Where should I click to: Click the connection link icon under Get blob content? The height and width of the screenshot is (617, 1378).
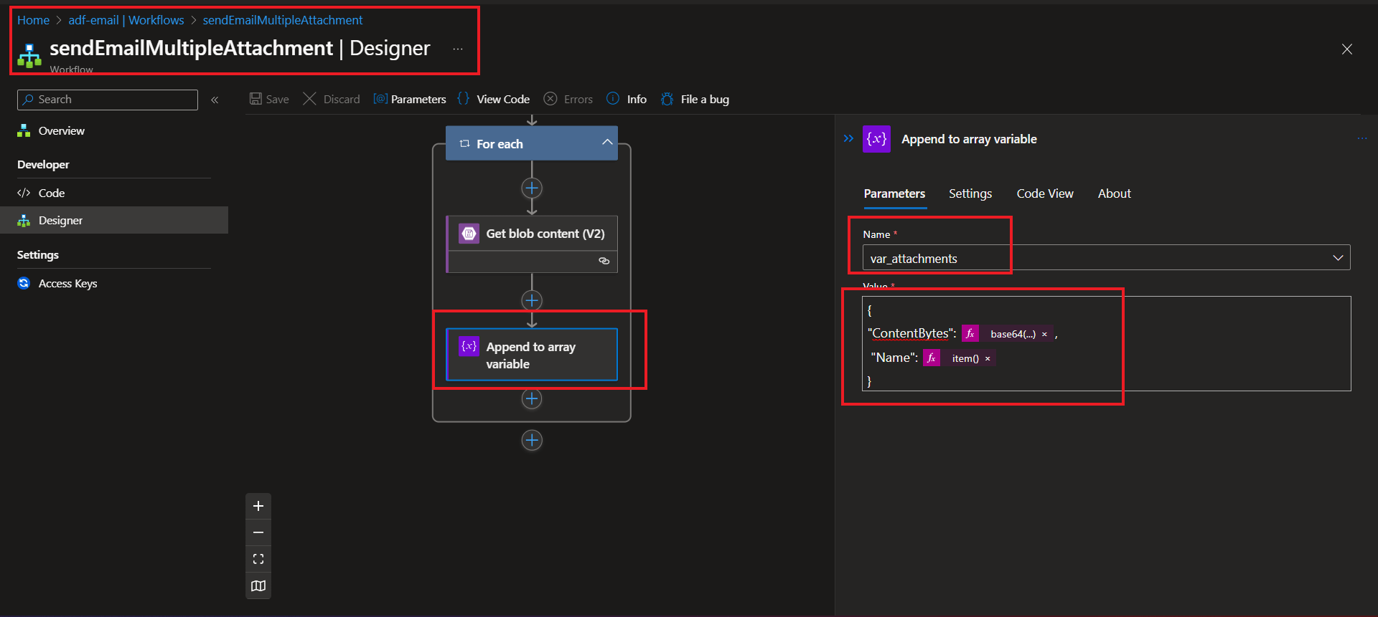tap(604, 261)
